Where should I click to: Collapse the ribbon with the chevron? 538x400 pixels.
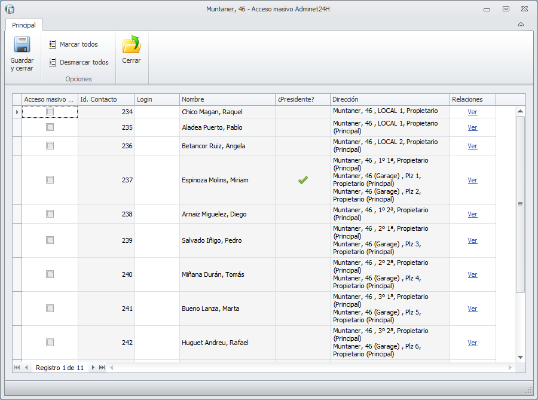point(521,25)
